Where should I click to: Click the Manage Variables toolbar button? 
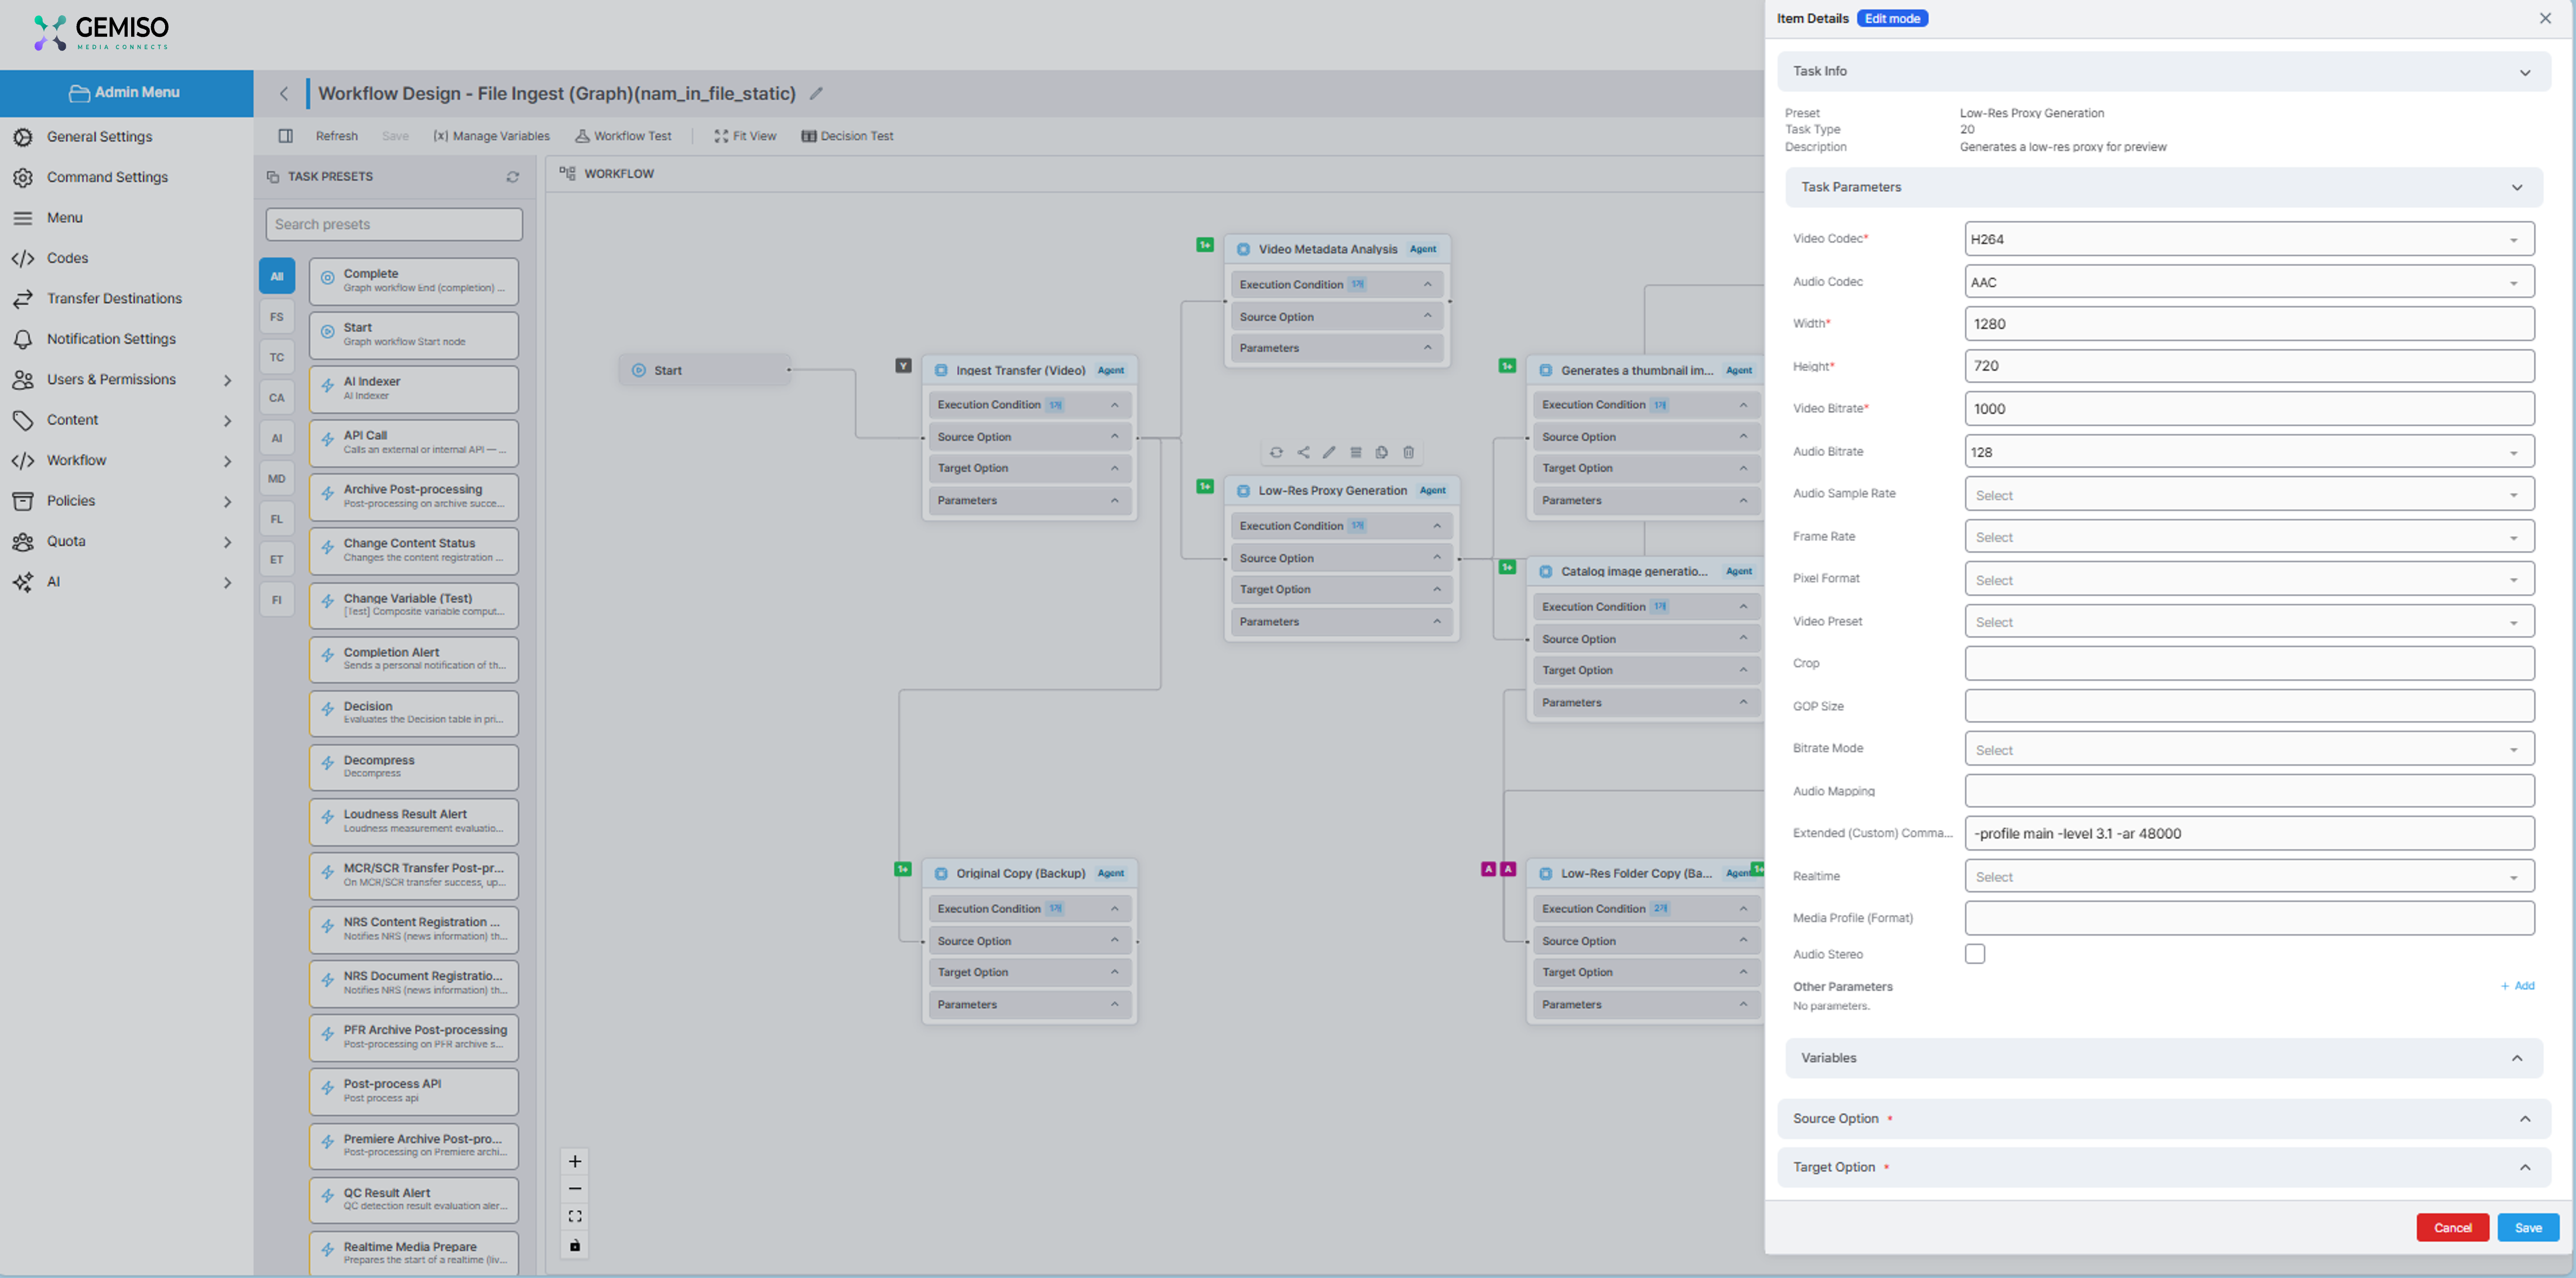point(491,136)
